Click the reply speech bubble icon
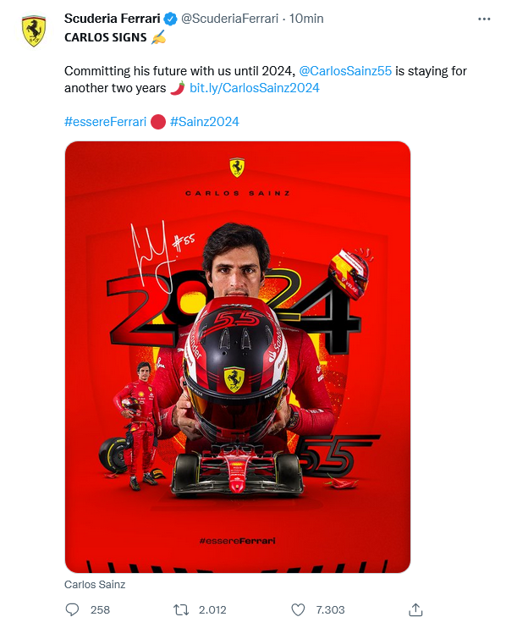The width and height of the screenshot is (506, 628). click(72, 609)
